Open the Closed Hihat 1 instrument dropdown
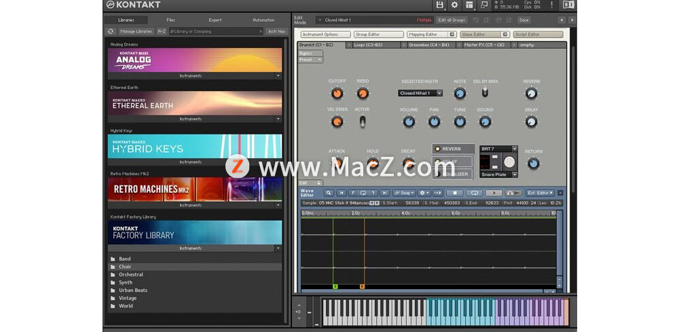The width and height of the screenshot is (679, 332). pyautogui.click(x=420, y=93)
